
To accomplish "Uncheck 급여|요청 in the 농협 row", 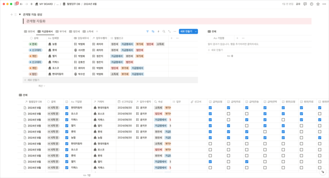I will pos(210,138).
